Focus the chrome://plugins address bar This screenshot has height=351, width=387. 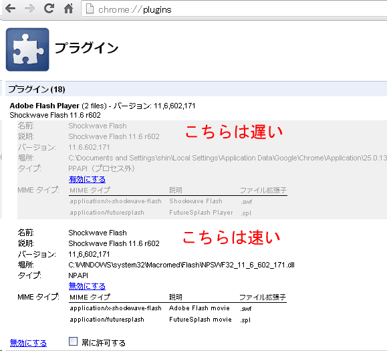coord(235,9)
